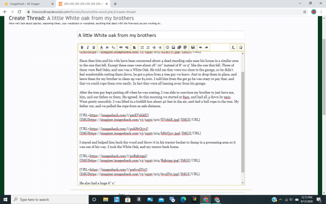Outdent the selected text

tap(154, 47)
